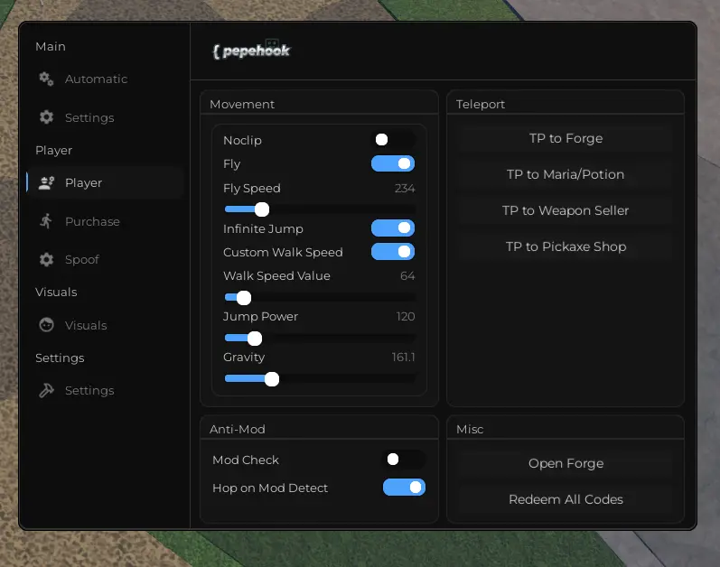Click the TP to Weapon Seller button
This screenshot has width=720, height=567.
click(x=566, y=210)
